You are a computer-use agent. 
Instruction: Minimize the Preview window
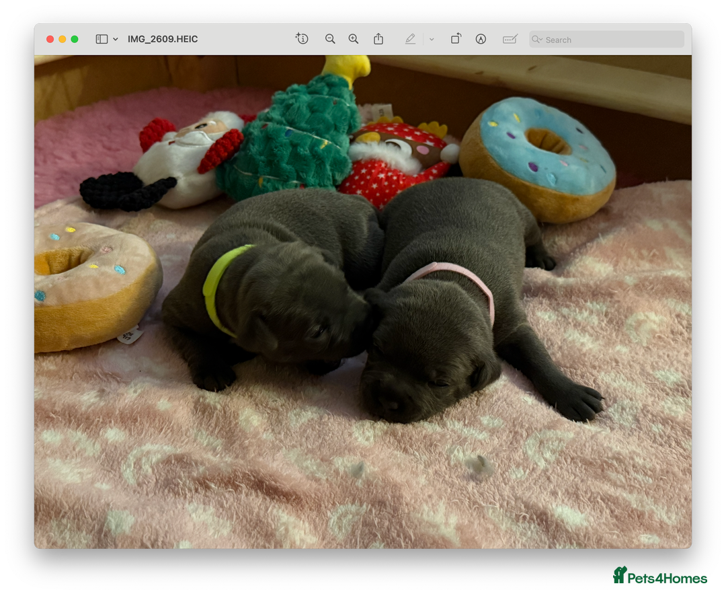[62, 39]
